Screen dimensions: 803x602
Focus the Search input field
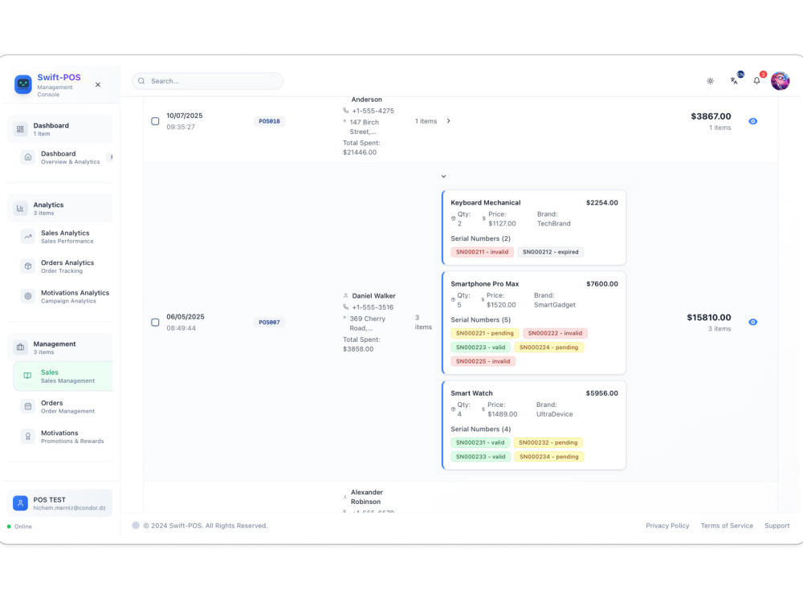(207, 81)
